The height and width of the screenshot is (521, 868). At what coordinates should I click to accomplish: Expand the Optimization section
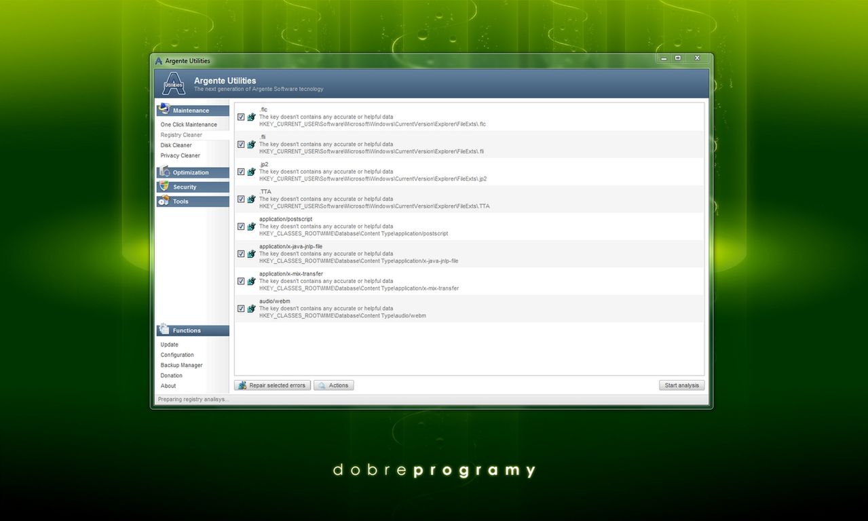(x=193, y=172)
